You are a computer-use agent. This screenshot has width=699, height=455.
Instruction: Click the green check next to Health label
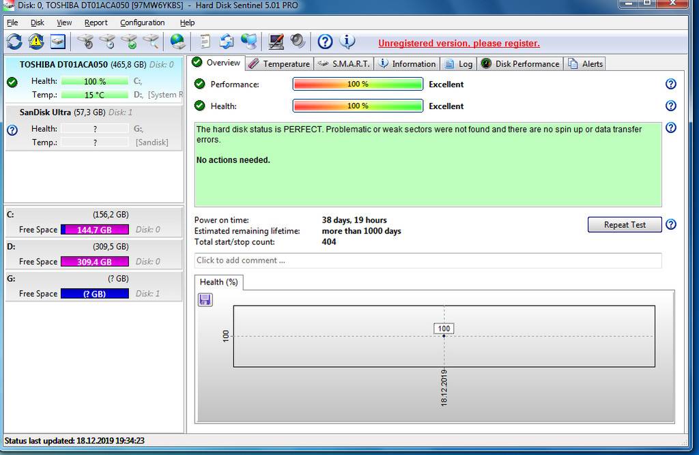click(200, 106)
